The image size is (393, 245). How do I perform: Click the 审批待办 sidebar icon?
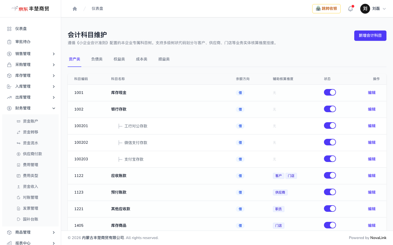click(x=9, y=42)
